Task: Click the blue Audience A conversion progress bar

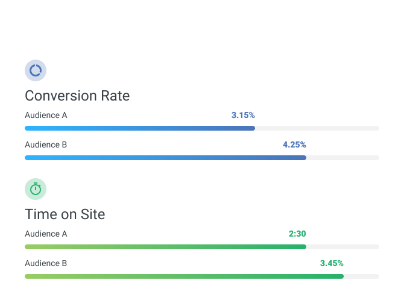Action: point(140,128)
